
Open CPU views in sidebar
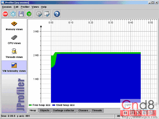point(14,40)
